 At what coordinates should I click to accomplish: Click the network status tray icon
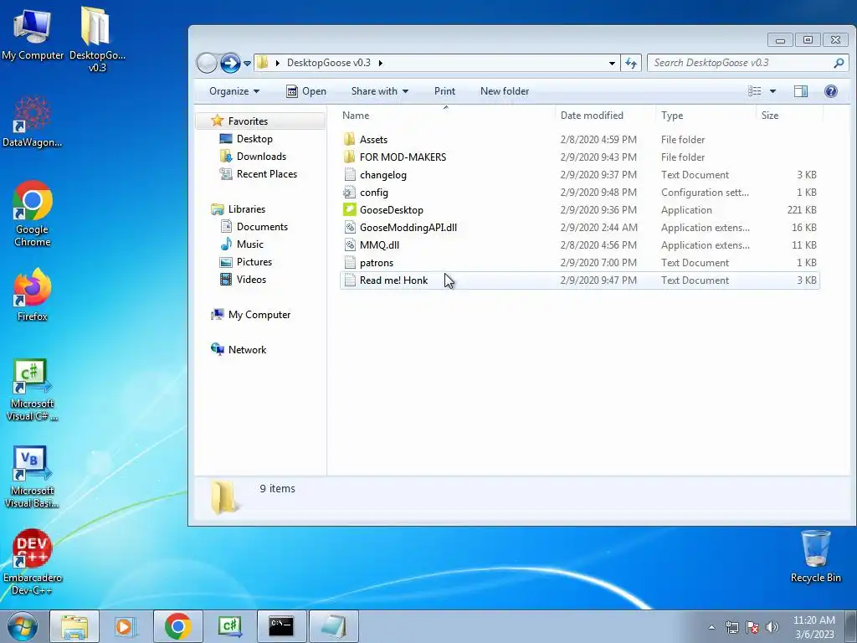coord(731,627)
